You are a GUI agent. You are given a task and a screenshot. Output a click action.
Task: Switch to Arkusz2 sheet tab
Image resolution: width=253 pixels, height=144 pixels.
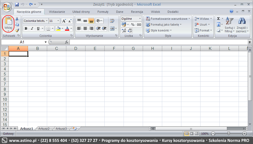(44, 129)
